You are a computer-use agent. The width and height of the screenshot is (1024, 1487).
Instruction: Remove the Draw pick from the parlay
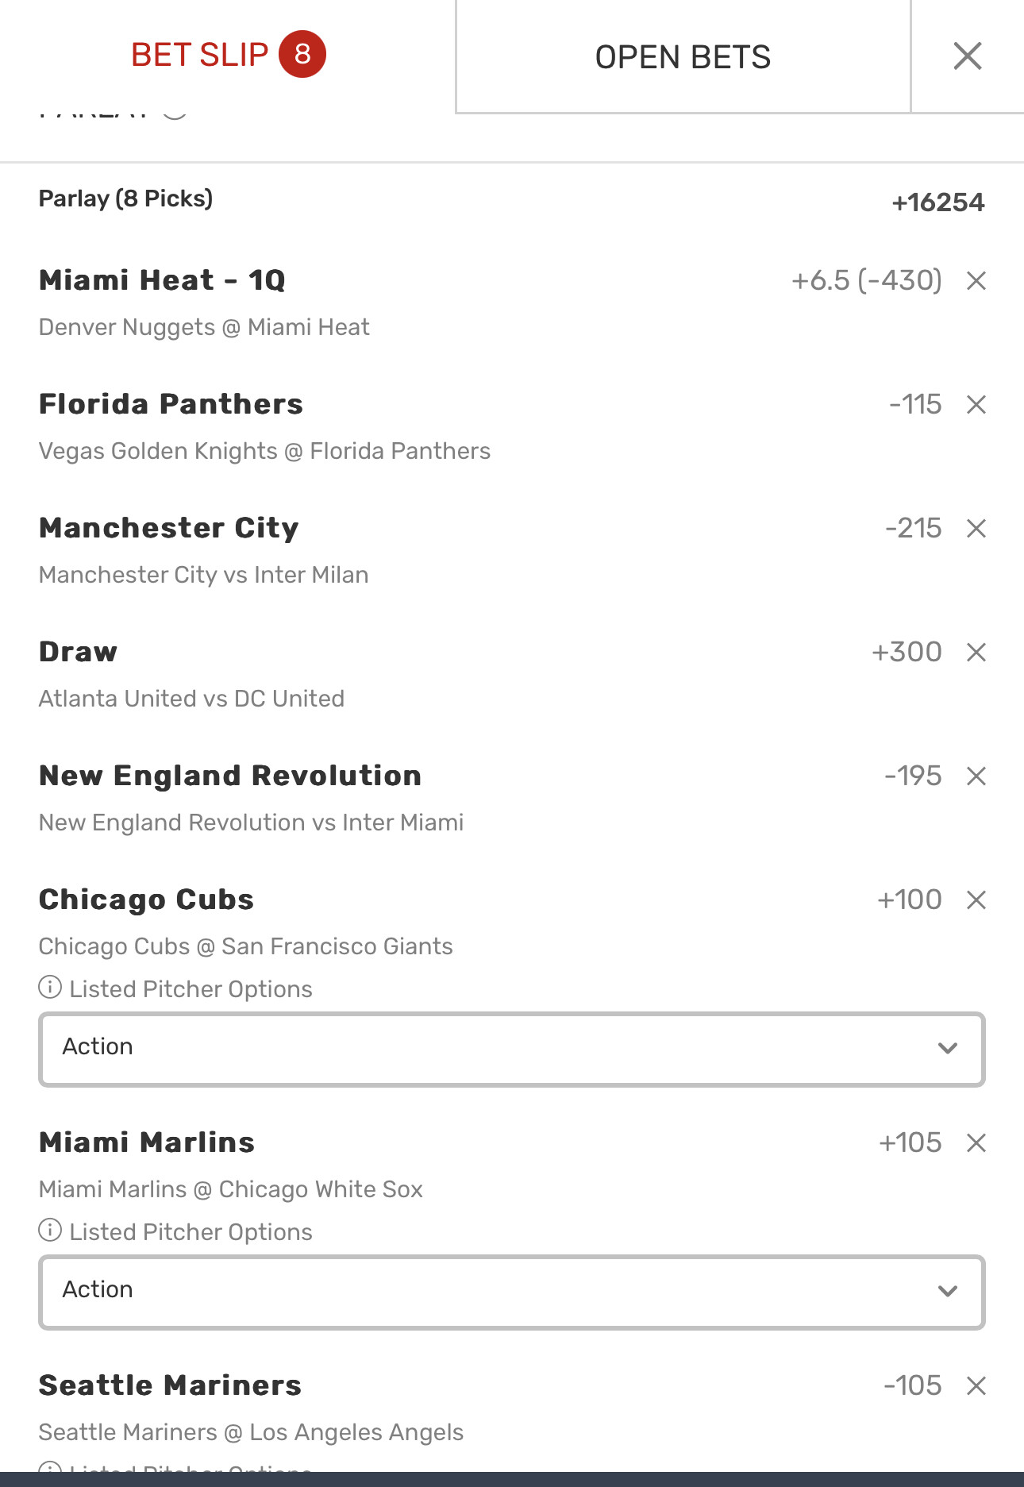[x=976, y=652]
